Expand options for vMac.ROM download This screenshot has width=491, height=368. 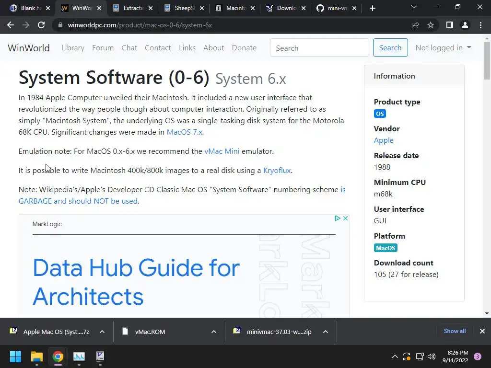pos(214,332)
